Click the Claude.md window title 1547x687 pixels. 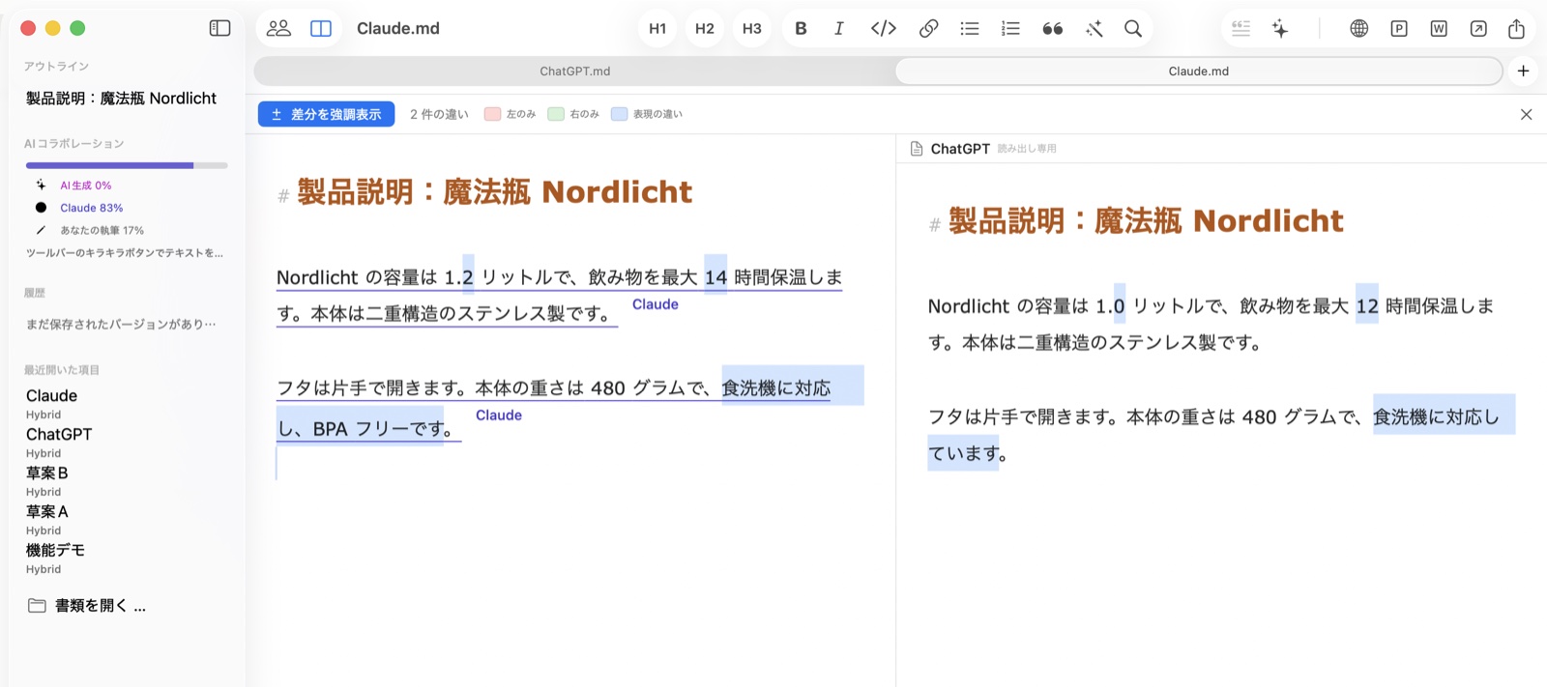(398, 28)
